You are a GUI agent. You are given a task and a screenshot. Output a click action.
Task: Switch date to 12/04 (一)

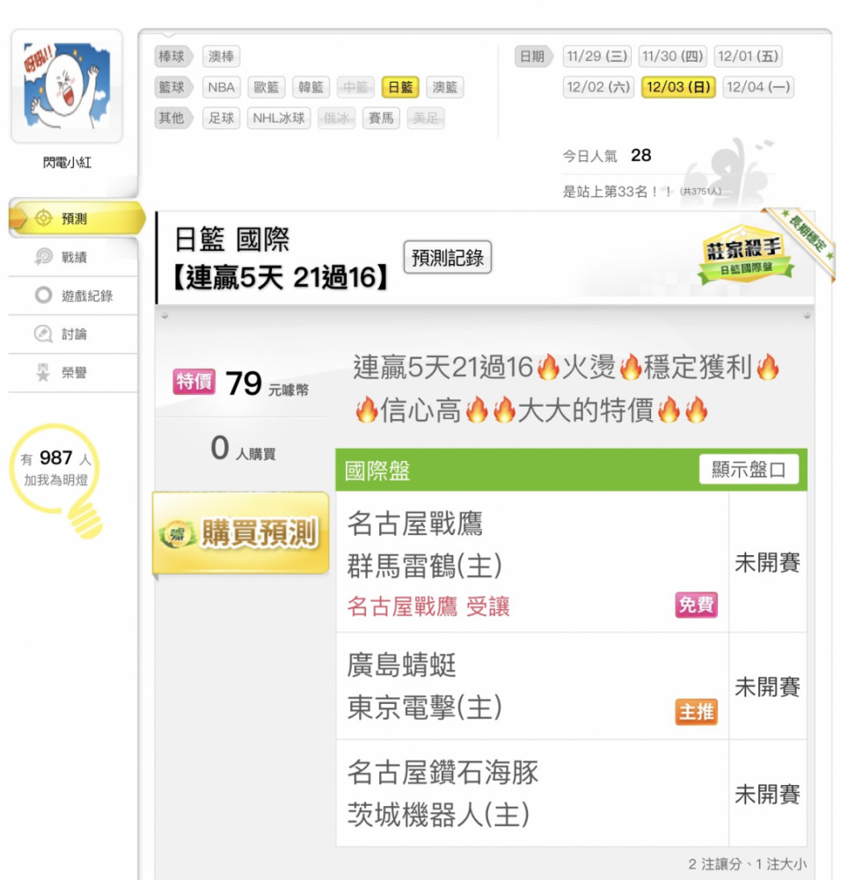(758, 87)
